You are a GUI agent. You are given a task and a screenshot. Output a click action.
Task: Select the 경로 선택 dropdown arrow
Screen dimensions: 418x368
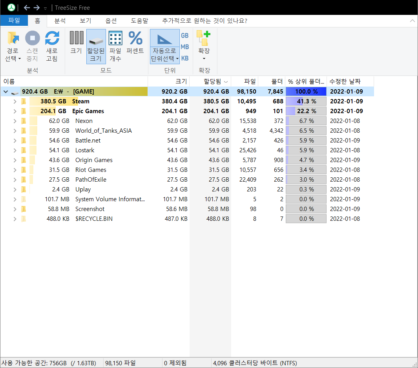coord(20,58)
